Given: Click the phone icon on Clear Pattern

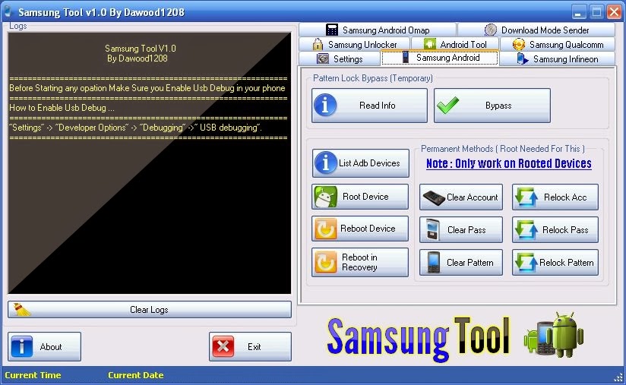Looking at the screenshot, I should click(x=433, y=263).
